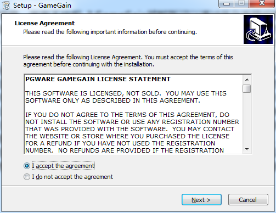276x213 pixels.
Task: Click the scrollbar down arrow in license box
Action: pos(247,149)
